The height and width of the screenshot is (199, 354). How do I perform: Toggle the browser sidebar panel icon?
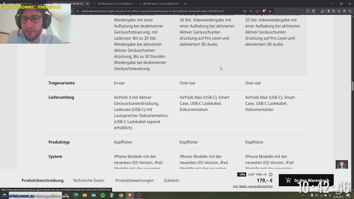(x=328, y=11)
